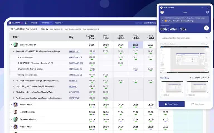
Task: Open the HLFCGD key link
Action: (73, 86)
